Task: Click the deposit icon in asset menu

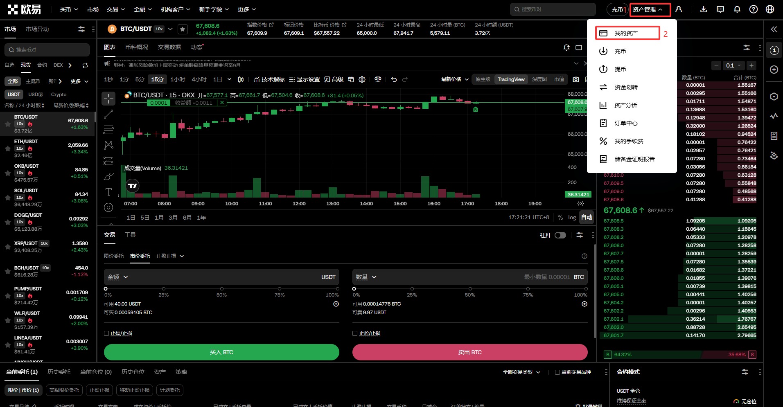Action: tap(603, 51)
